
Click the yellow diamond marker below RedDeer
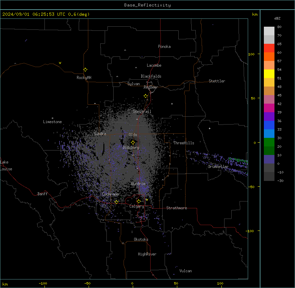click(146, 96)
